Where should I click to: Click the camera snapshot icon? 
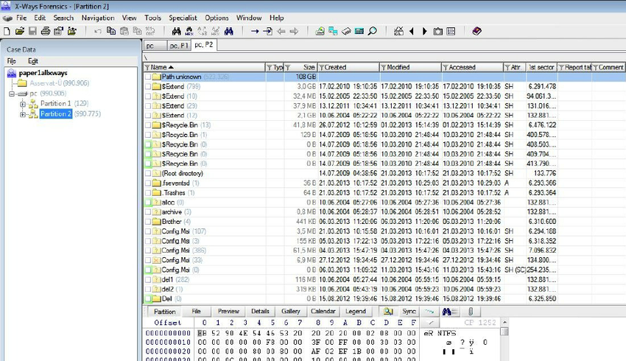tap(438, 31)
